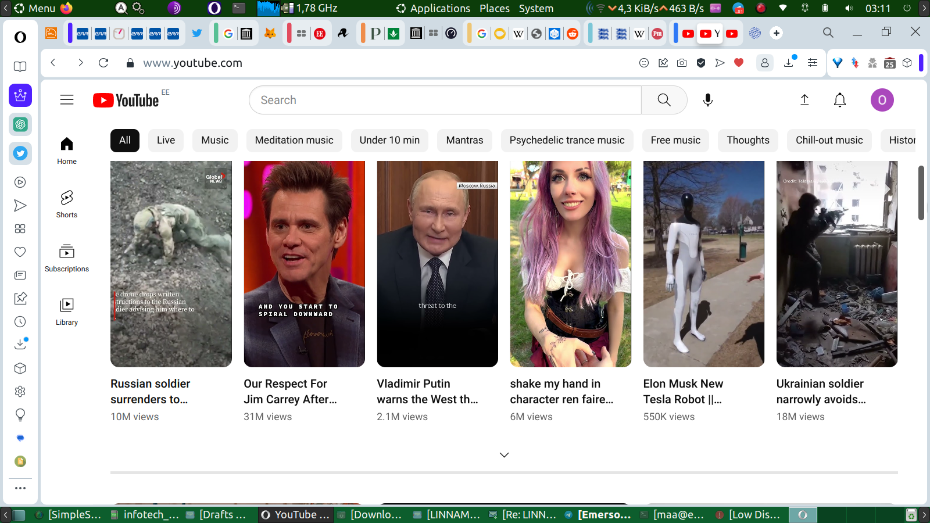Click in the YouTube search field

pyautogui.click(x=445, y=100)
